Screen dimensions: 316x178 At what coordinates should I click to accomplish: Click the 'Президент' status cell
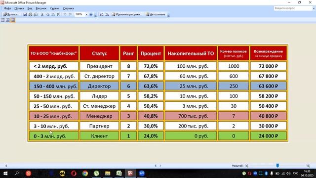pyautogui.click(x=99, y=66)
